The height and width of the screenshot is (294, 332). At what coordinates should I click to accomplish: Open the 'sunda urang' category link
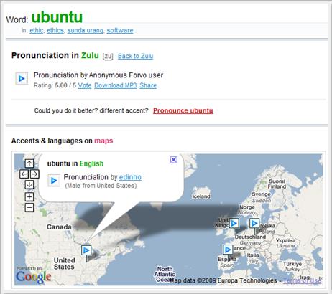(86, 30)
